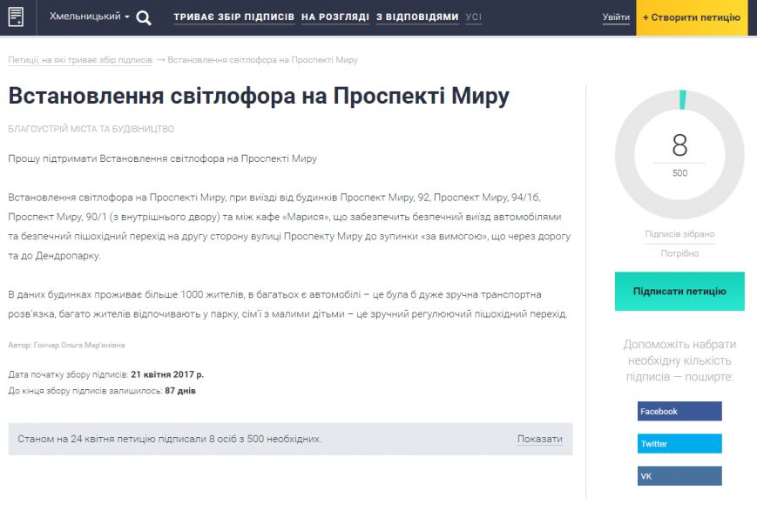757x518 pixels.
Task: Click the petition title heading
Action: (x=259, y=96)
